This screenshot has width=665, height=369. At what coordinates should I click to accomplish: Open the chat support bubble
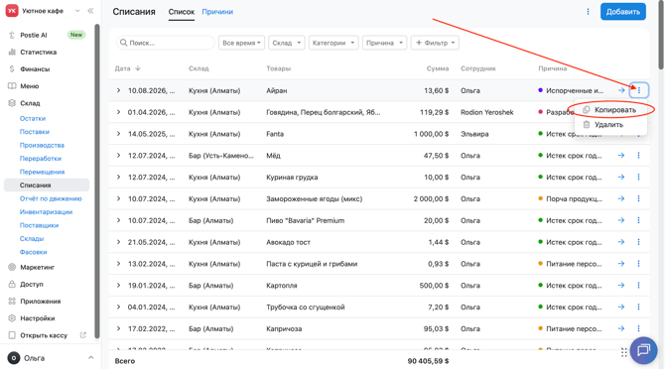pyautogui.click(x=643, y=350)
